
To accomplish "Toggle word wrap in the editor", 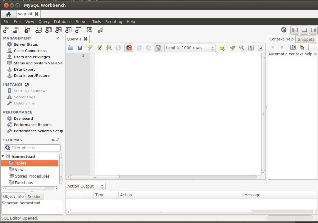I will (x=260, y=48).
